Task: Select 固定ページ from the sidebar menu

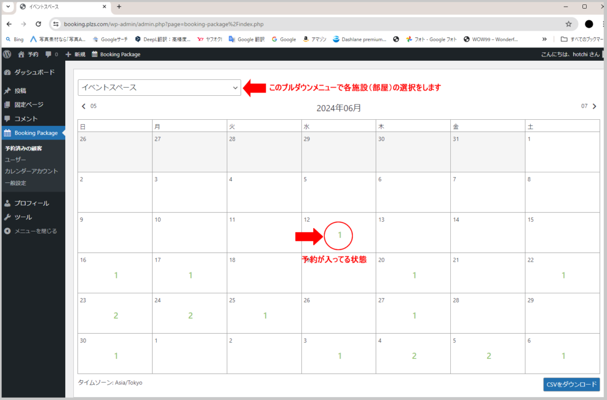Action: [x=28, y=105]
